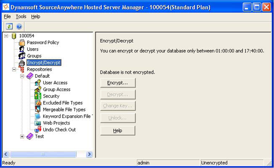Click the Help button in panel
274x168 pixels.
118,131
